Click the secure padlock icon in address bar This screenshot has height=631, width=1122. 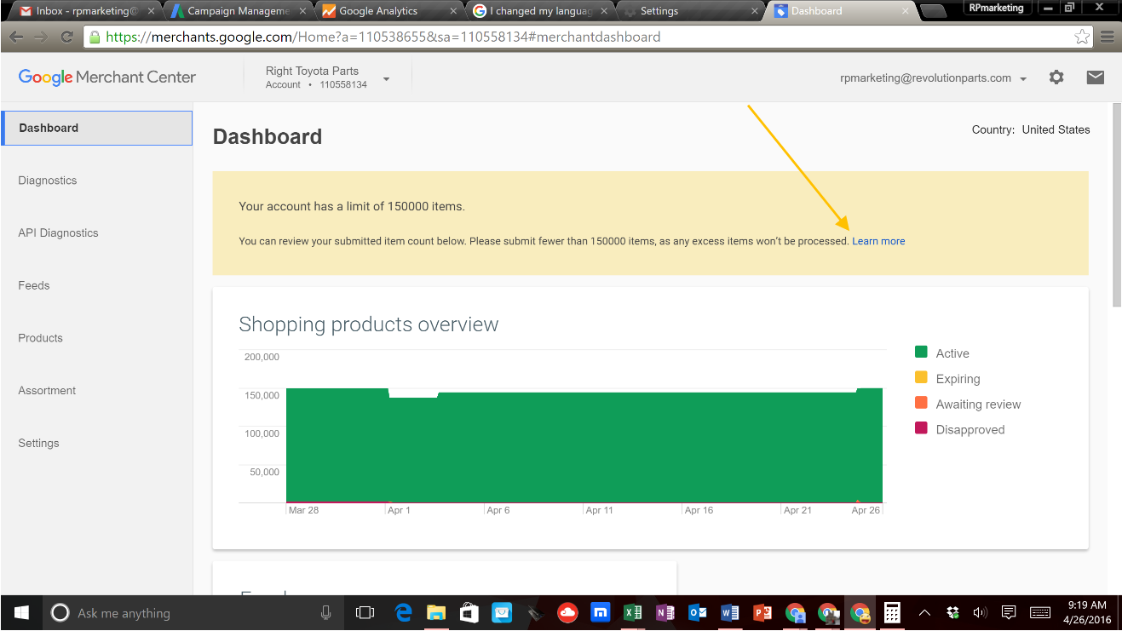pos(95,37)
